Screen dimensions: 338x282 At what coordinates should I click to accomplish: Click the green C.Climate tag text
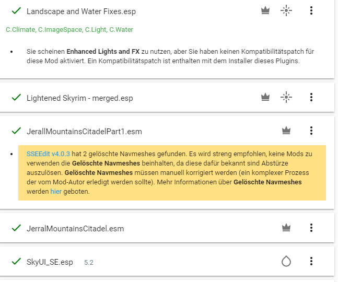point(20,30)
